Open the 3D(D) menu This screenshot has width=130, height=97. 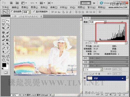pos(72,7)
